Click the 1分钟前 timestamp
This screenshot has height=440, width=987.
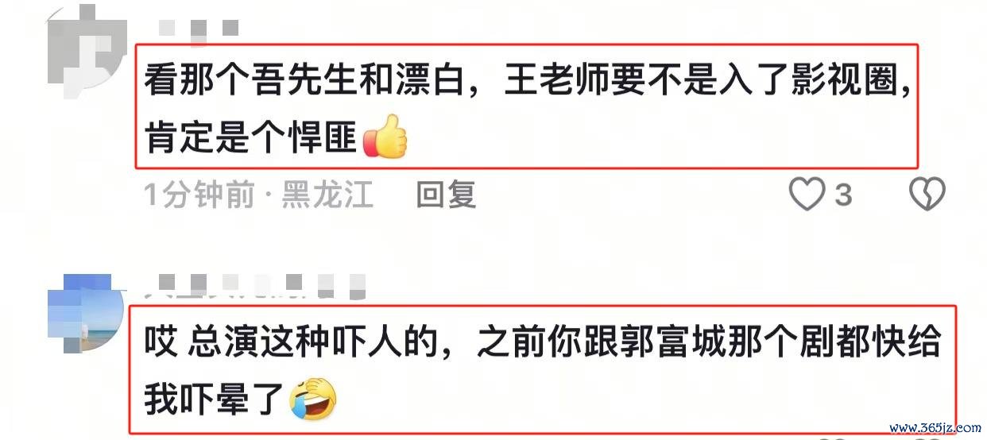pyautogui.click(x=199, y=194)
